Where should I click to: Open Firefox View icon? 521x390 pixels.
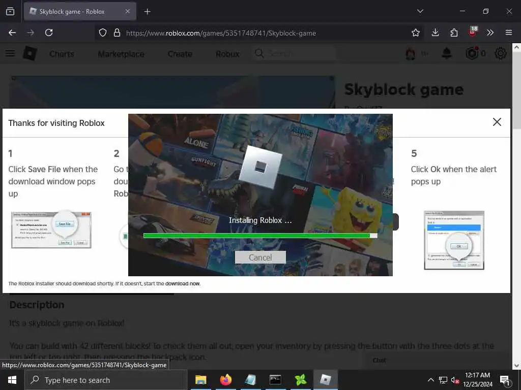coord(10,11)
